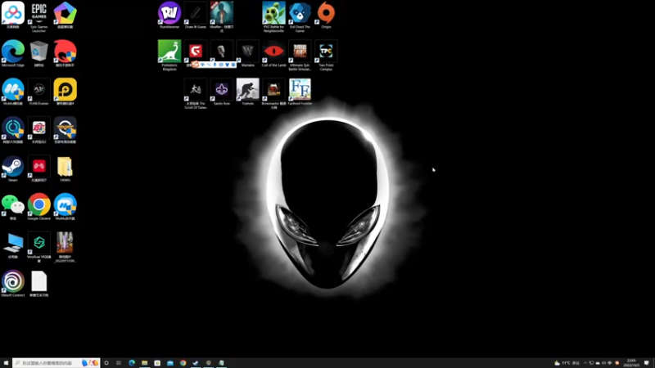Image resolution: width=655 pixels, height=368 pixels.
Task: Open Google Chrome desktop shortcut
Action: click(38, 207)
